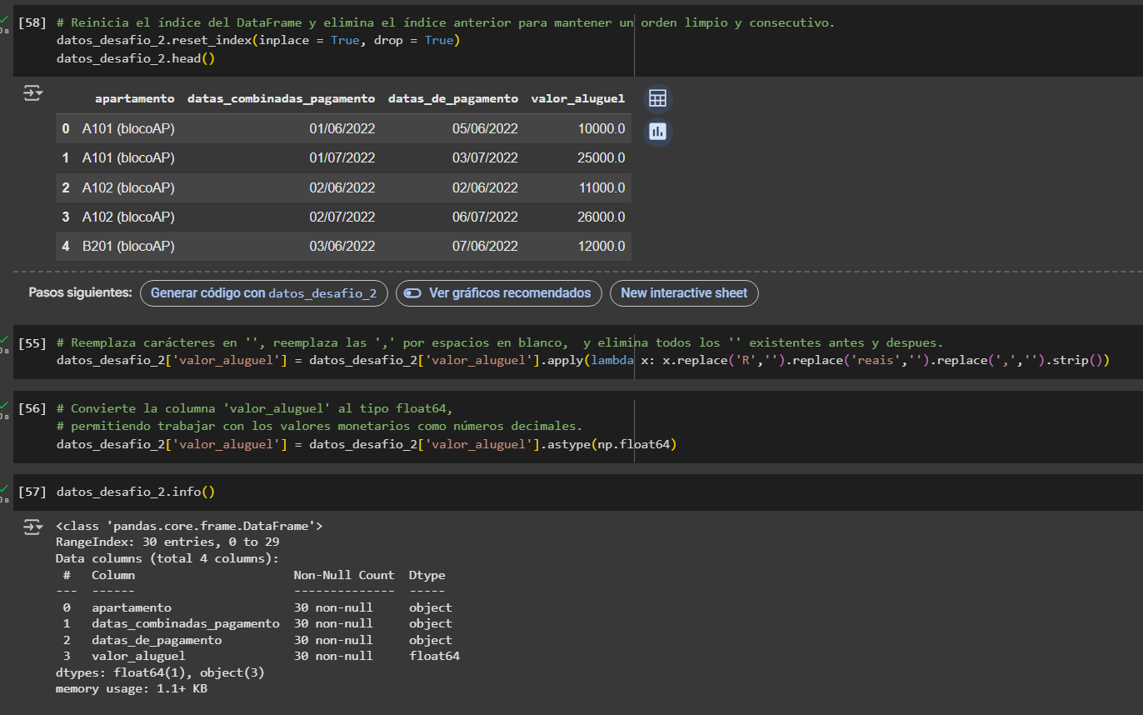
Task: Click the 'RangeIndex: 30 entries, 0 to 29' line
Action: [x=167, y=542]
